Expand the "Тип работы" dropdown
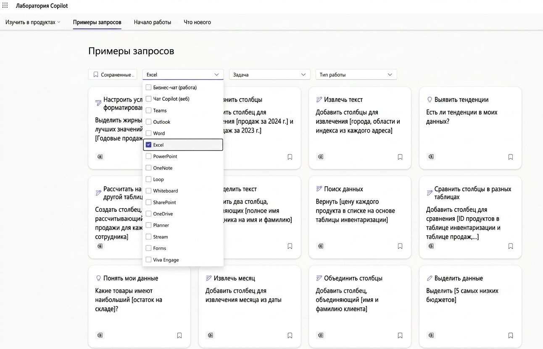This screenshot has width=543, height=349. click(x=356, y=75)
